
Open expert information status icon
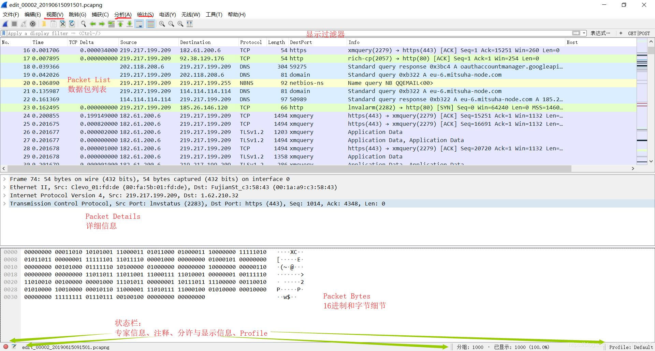(x=6, y=347)
